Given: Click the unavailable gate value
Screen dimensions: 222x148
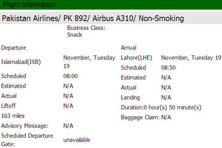Looking at the screenshot, I should [77, 140].
